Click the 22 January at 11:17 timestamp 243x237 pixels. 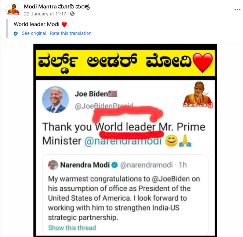click(x=45, y=14)
